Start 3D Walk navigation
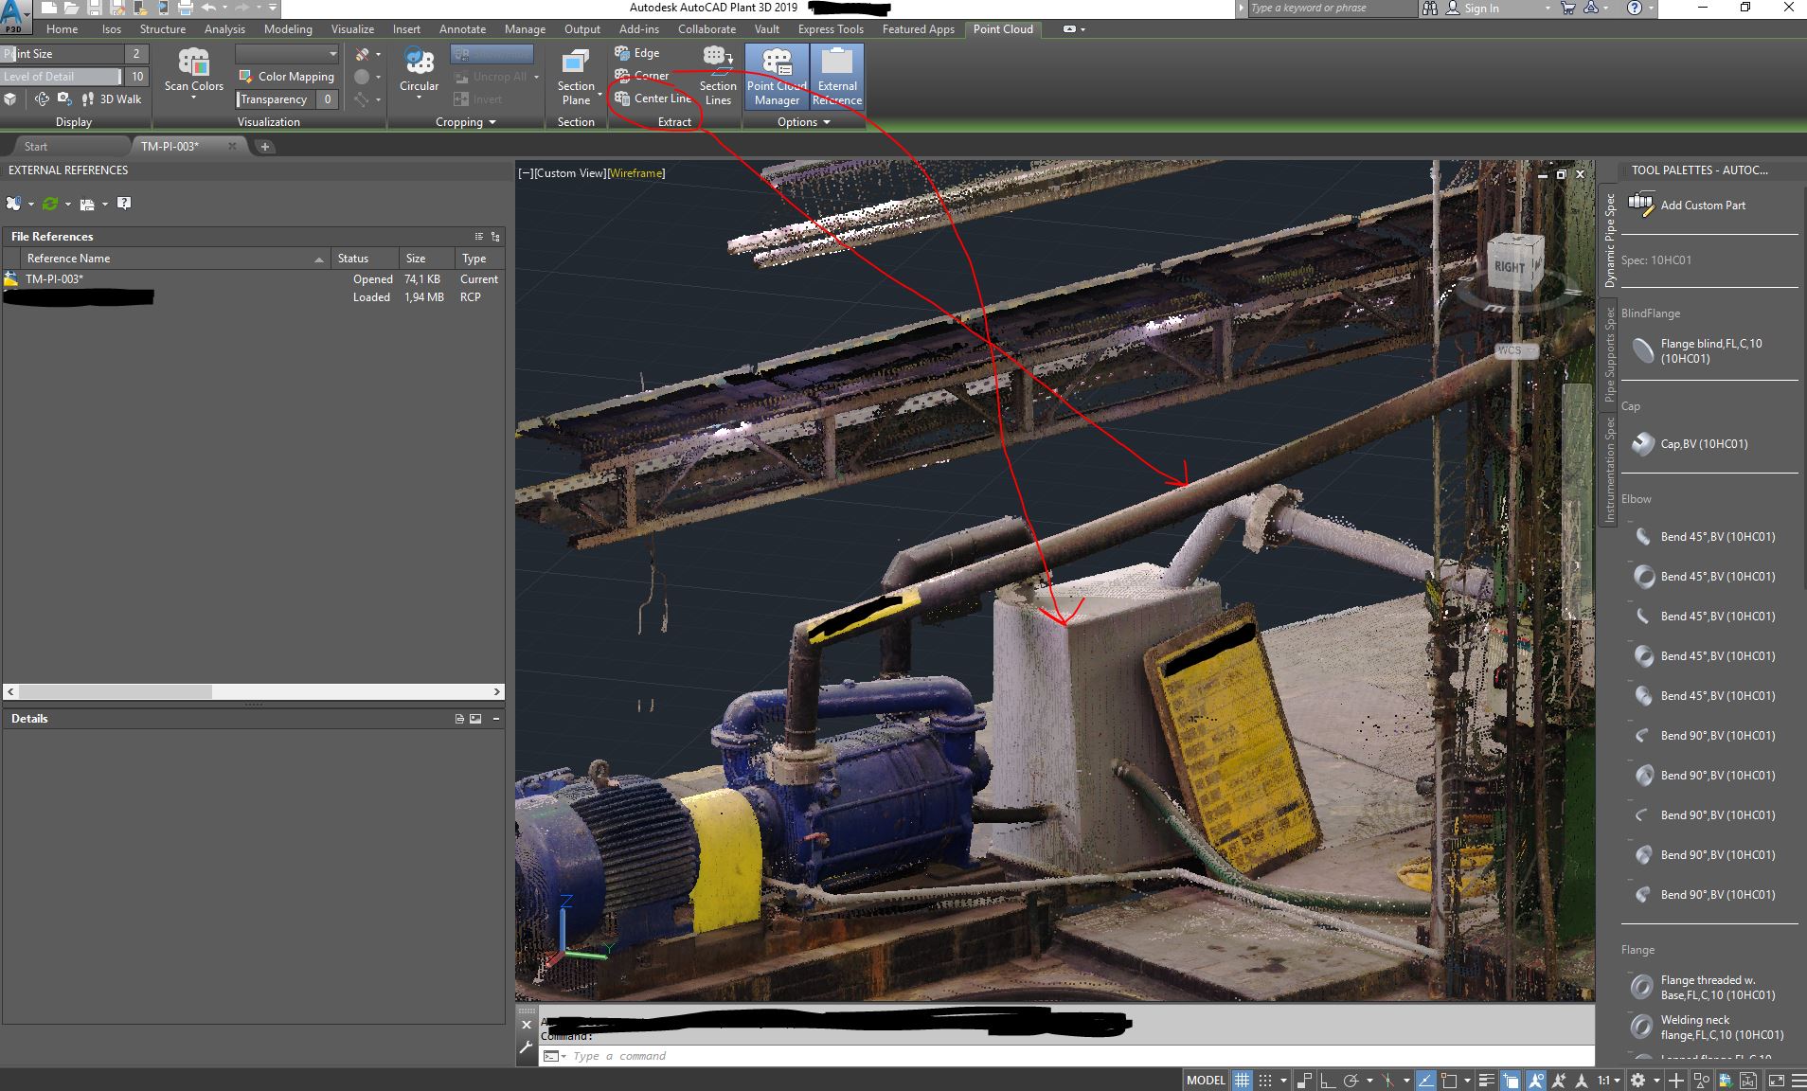This screenshot has width=1807, height=1091. click(x=112, y=99)
